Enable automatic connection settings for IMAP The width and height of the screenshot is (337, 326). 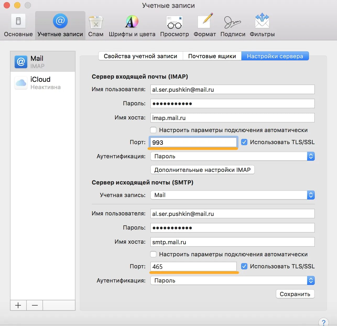(153, 130)
